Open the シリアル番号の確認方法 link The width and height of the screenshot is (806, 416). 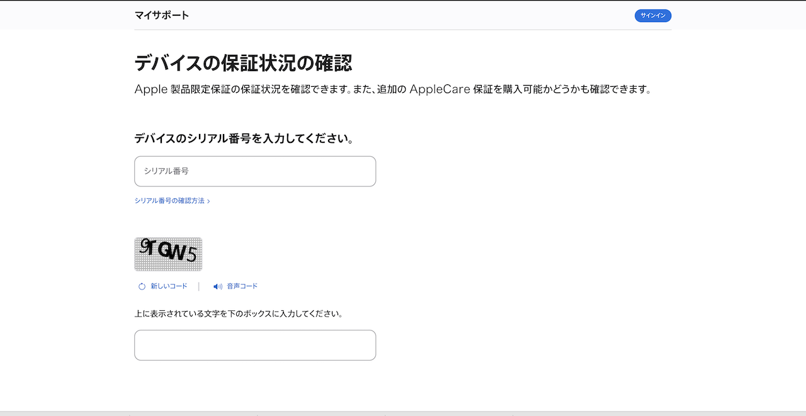(169, 201)
